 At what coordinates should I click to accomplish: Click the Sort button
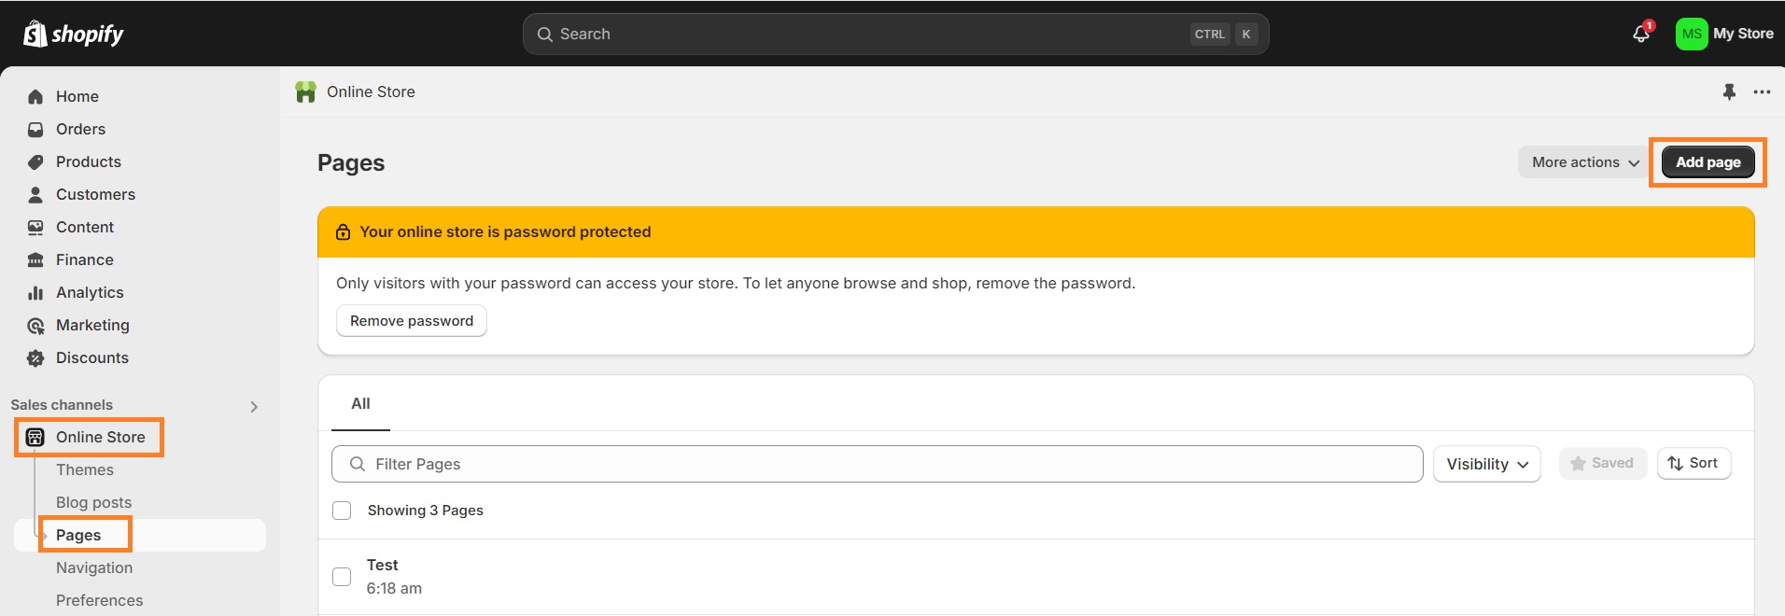1694,464
